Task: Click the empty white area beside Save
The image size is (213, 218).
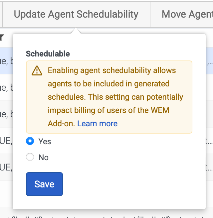Action: click(x=133, y=184)
